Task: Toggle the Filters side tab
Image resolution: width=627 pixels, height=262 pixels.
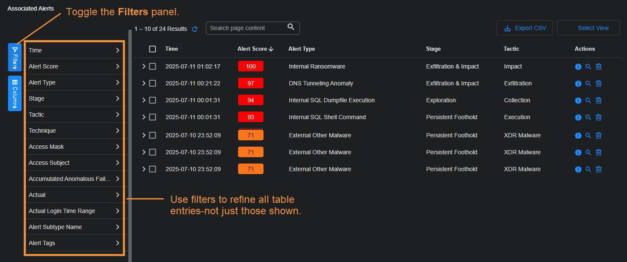Action: pos(15,57)
